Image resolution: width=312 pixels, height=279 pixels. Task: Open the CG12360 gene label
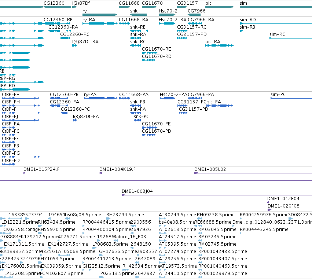54,3
